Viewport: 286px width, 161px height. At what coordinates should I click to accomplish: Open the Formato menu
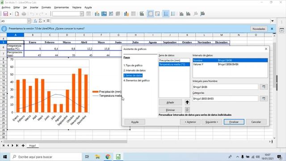[x=46, y=7]
